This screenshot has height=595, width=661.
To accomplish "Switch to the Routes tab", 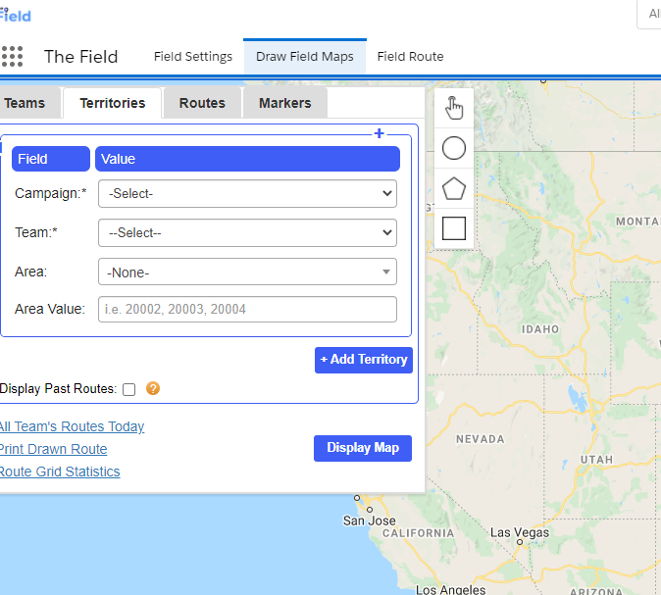I will [x=202, y=103].
